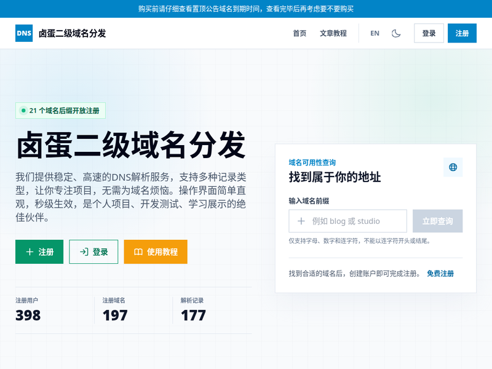The width and height of the screenshot is (492, 369).
Task: Click the green 注册 button in the hero
Action: click(x=39, y=252)
